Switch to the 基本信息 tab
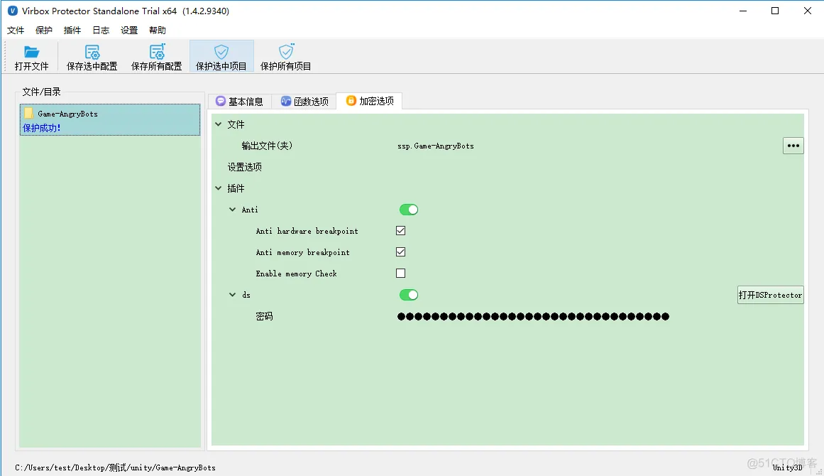 [240, 102]
